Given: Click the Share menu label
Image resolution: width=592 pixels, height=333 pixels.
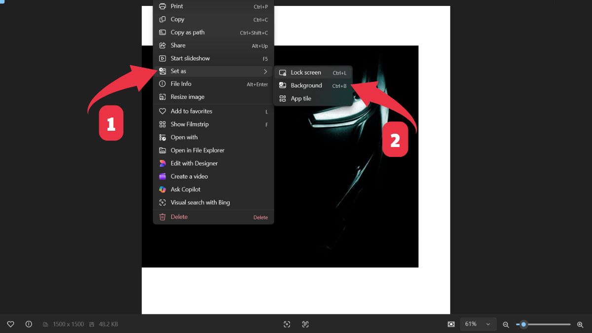Looking at the screenshot, I should [178, 45].
